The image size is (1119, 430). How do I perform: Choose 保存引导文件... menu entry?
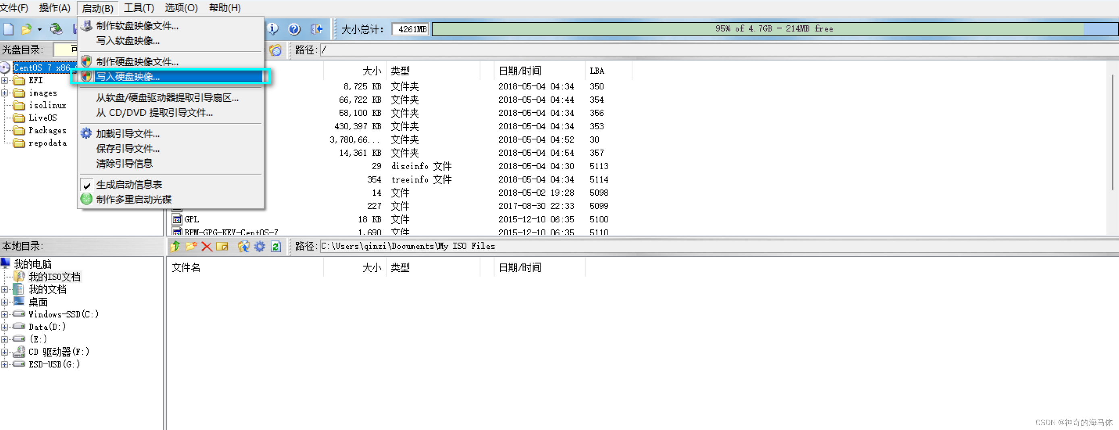point(171,149)
